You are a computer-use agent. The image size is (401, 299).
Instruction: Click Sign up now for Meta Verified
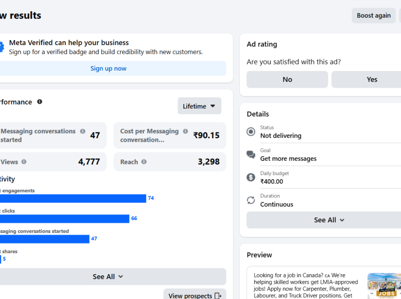coord(109,68)
